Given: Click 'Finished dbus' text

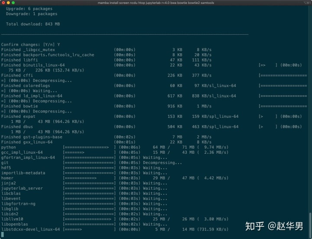Looking at the screenshot, I should tap(17, 127).
